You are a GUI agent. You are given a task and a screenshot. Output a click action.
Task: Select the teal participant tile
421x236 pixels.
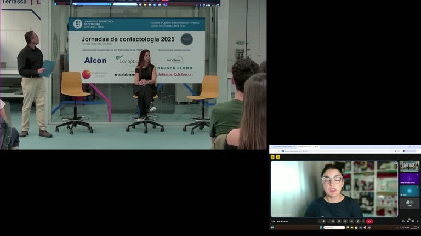[409, 191]
